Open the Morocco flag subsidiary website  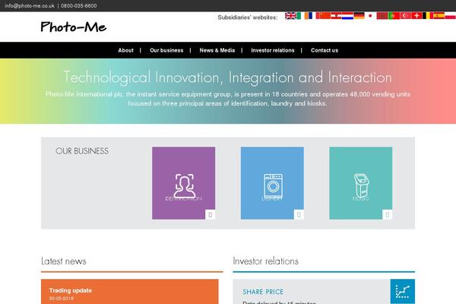(x=382, y=15)
